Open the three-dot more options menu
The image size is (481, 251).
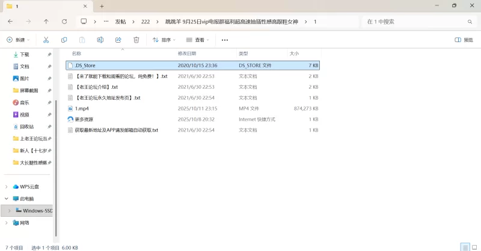point(225,40)
